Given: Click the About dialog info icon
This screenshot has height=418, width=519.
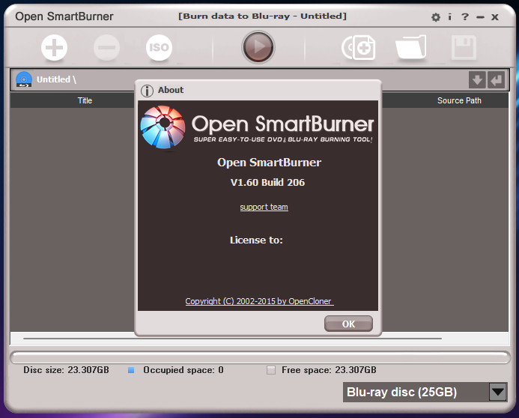Looking at the screenshot, I should coord(147,91).
